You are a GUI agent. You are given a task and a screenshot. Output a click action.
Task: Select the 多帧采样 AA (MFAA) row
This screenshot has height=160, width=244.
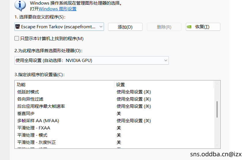pyautogui.click(x=114, y=121)
